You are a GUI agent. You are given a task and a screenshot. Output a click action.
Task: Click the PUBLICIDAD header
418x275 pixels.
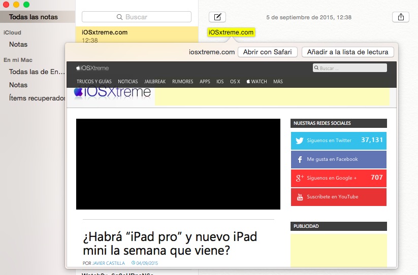point(339,226)
